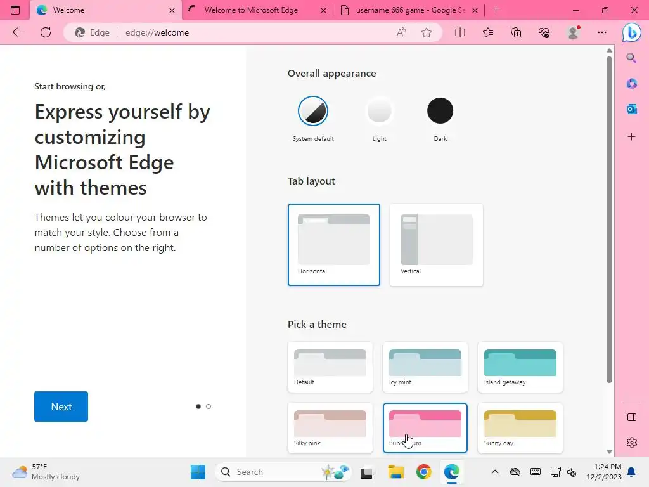Pick the Default theme
The height and width of the screenshot is (487, 649).
click(330, 367)
